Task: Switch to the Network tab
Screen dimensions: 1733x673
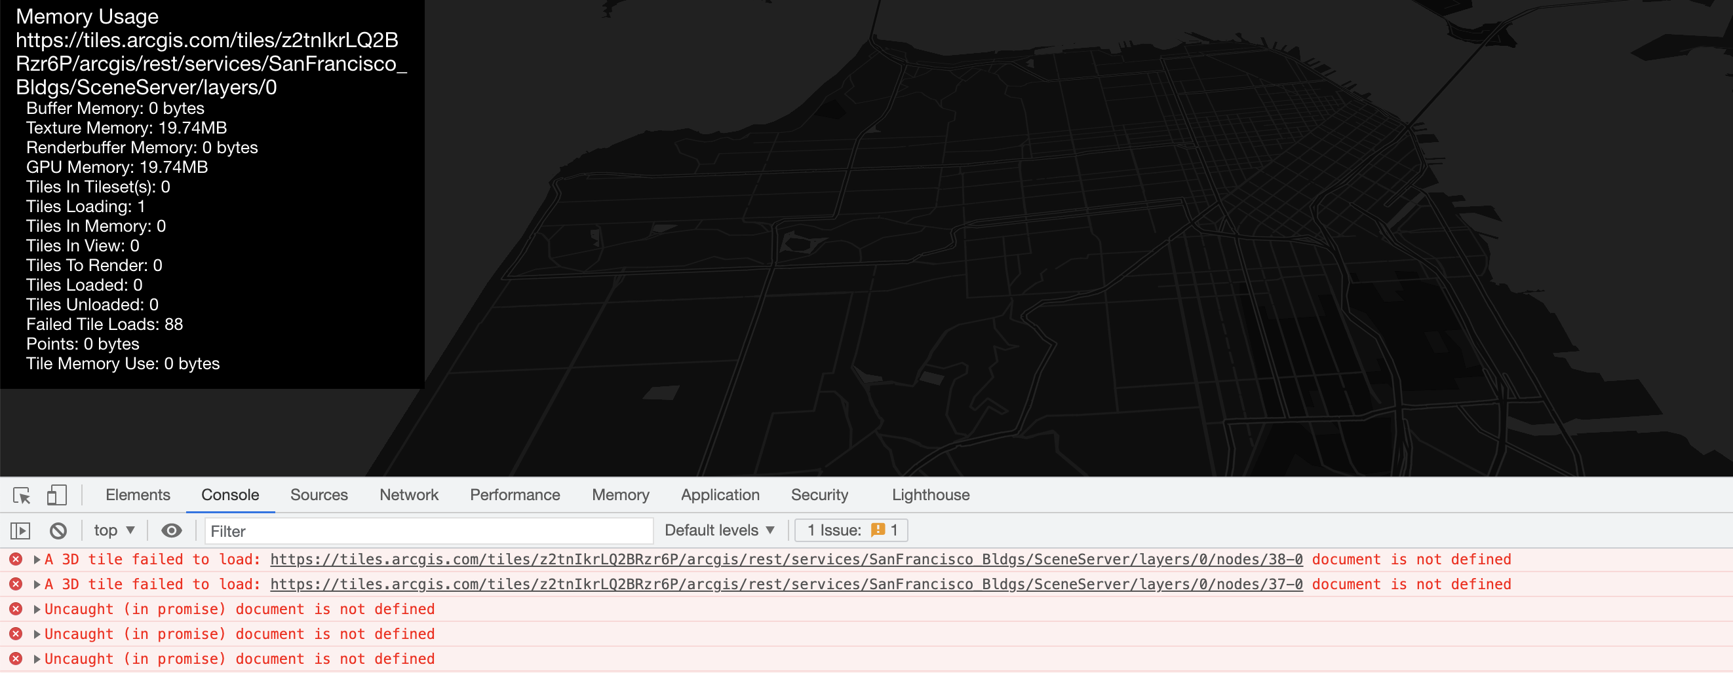Action: click(x=408, y=494)
